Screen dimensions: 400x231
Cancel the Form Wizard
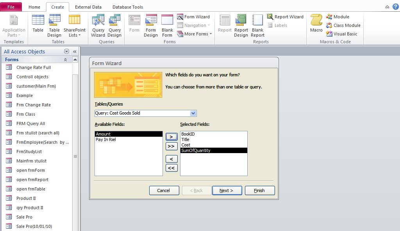click(x=164, y=190)
